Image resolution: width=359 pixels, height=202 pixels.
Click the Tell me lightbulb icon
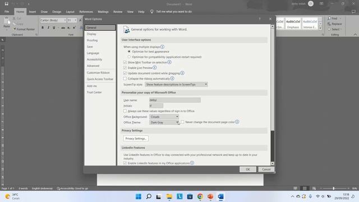151,11
